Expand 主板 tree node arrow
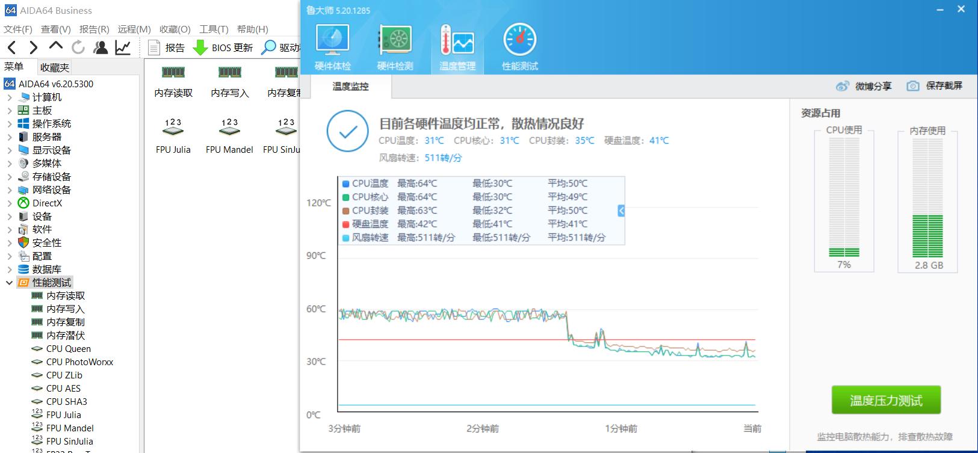Viewport: 978px width, 453px height. [9, 110]
